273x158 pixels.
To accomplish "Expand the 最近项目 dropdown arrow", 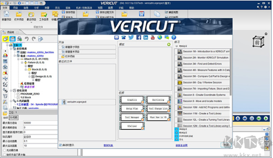I will pos(32,22).
